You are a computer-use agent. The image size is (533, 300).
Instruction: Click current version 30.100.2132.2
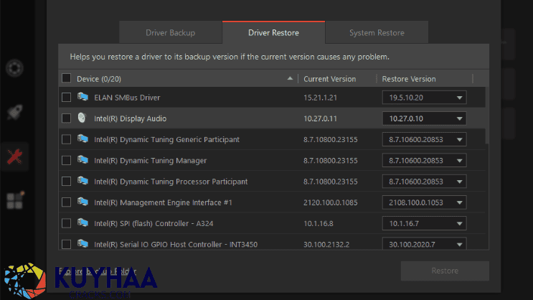click(326, 245)
